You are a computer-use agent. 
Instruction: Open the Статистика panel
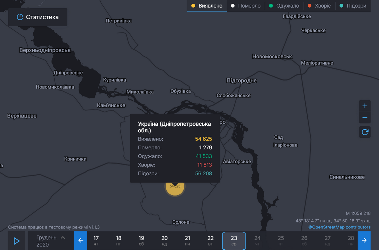[38, 17]
